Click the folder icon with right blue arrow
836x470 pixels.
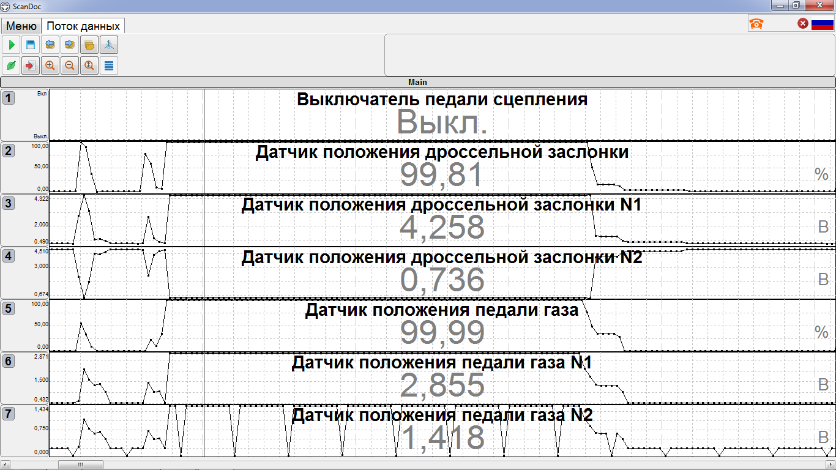point(70,45)
